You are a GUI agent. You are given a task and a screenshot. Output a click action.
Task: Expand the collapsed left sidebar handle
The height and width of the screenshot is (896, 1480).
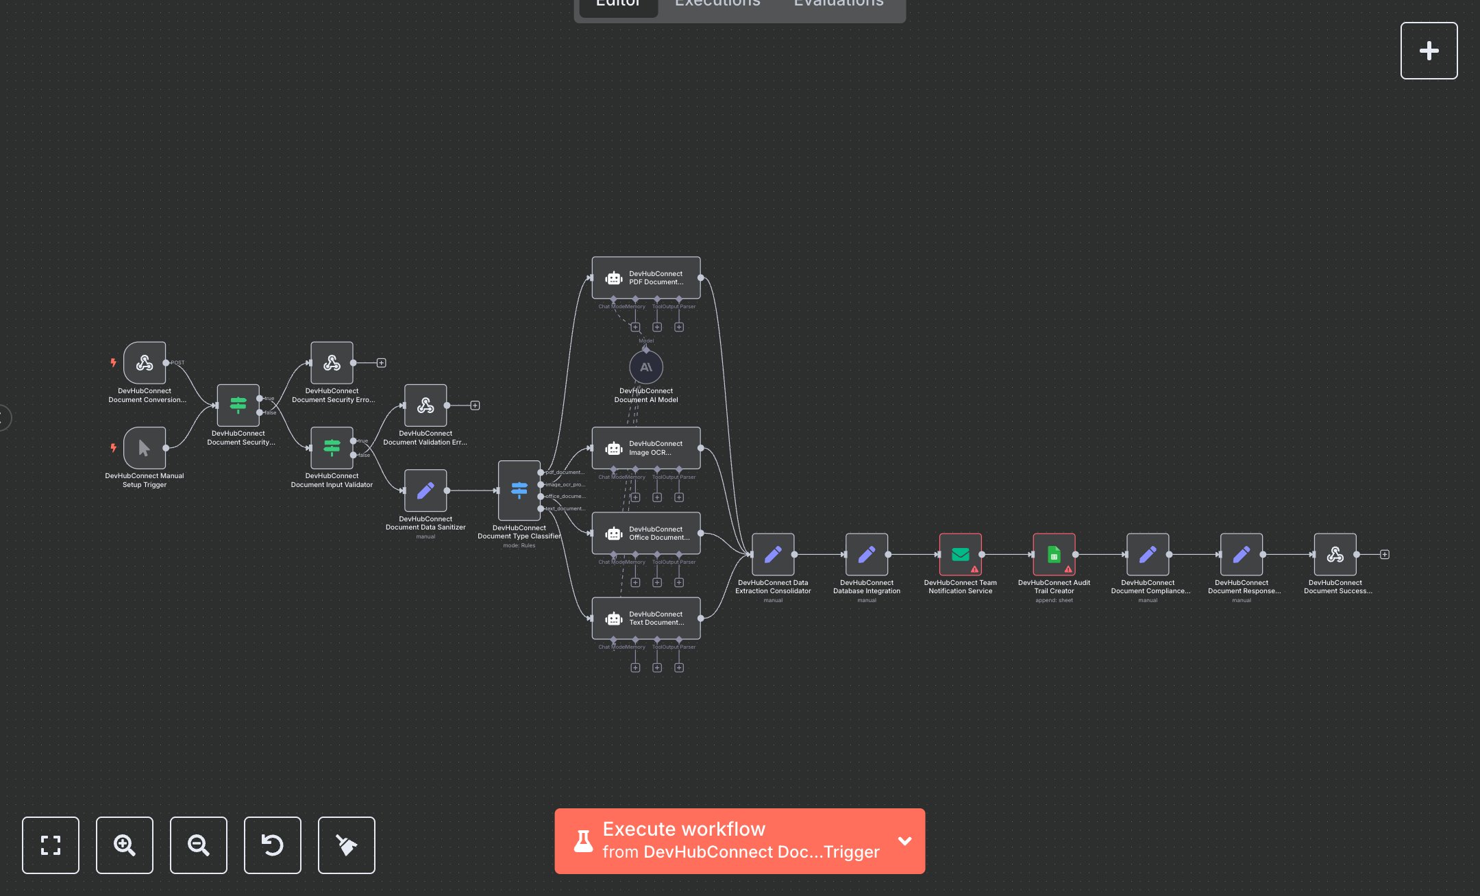tap(3, 417)
